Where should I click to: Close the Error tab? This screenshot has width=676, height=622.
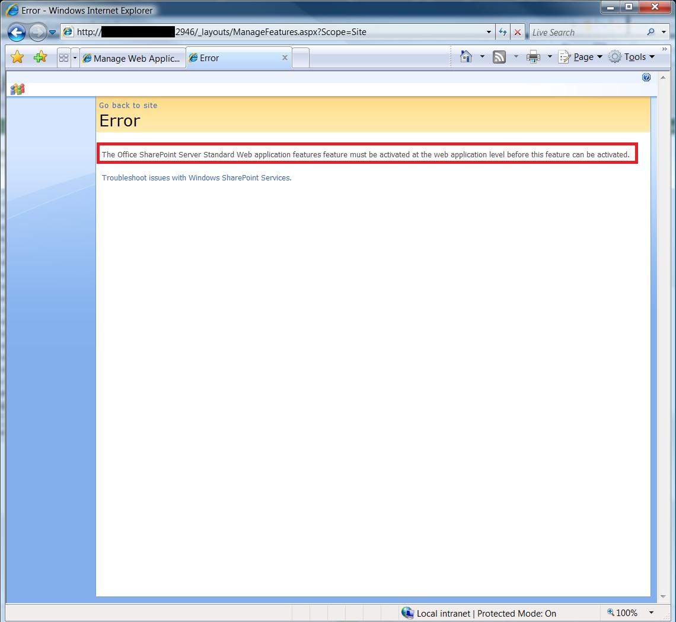point(285,58)
